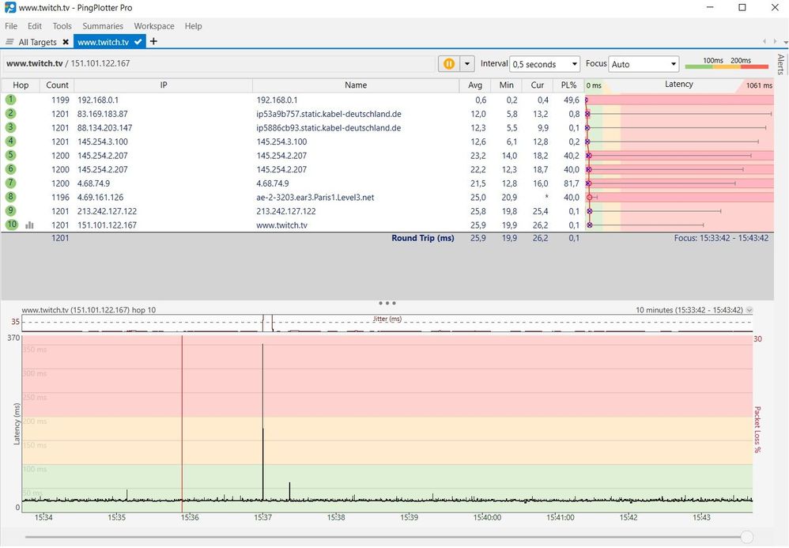Click the latency color scale legend 100ms 200ms

[727, 63]
